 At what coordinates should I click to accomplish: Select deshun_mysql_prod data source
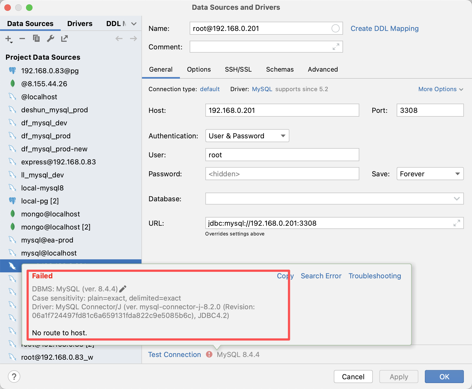54,110
